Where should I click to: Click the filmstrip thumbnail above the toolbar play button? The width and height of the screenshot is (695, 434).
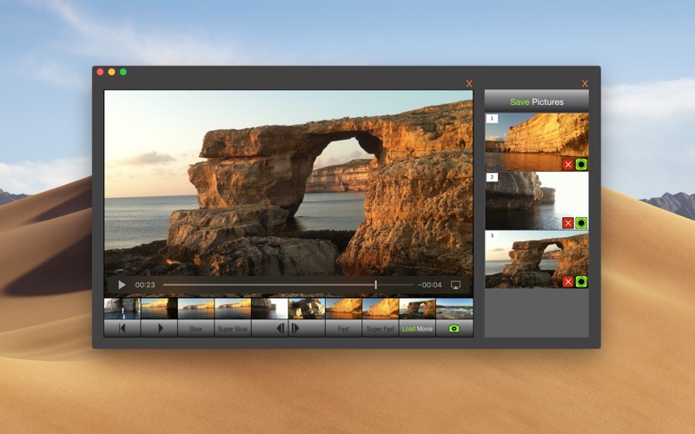pos(160,308)
